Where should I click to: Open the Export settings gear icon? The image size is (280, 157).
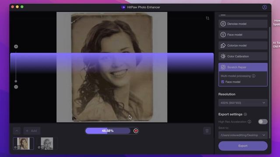245,114
